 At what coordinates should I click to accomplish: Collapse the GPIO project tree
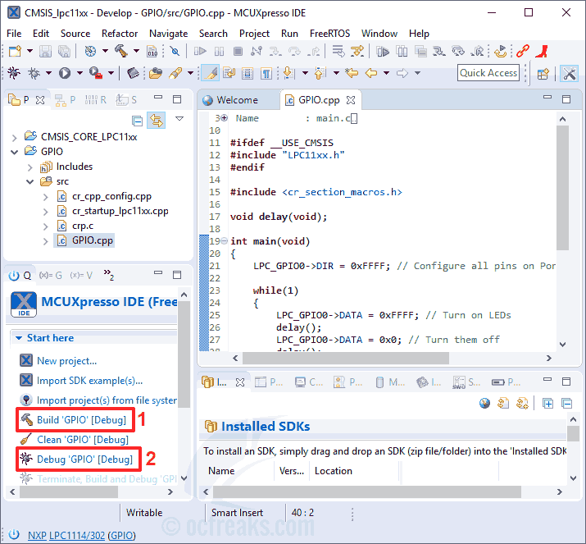tap(14, 152)
